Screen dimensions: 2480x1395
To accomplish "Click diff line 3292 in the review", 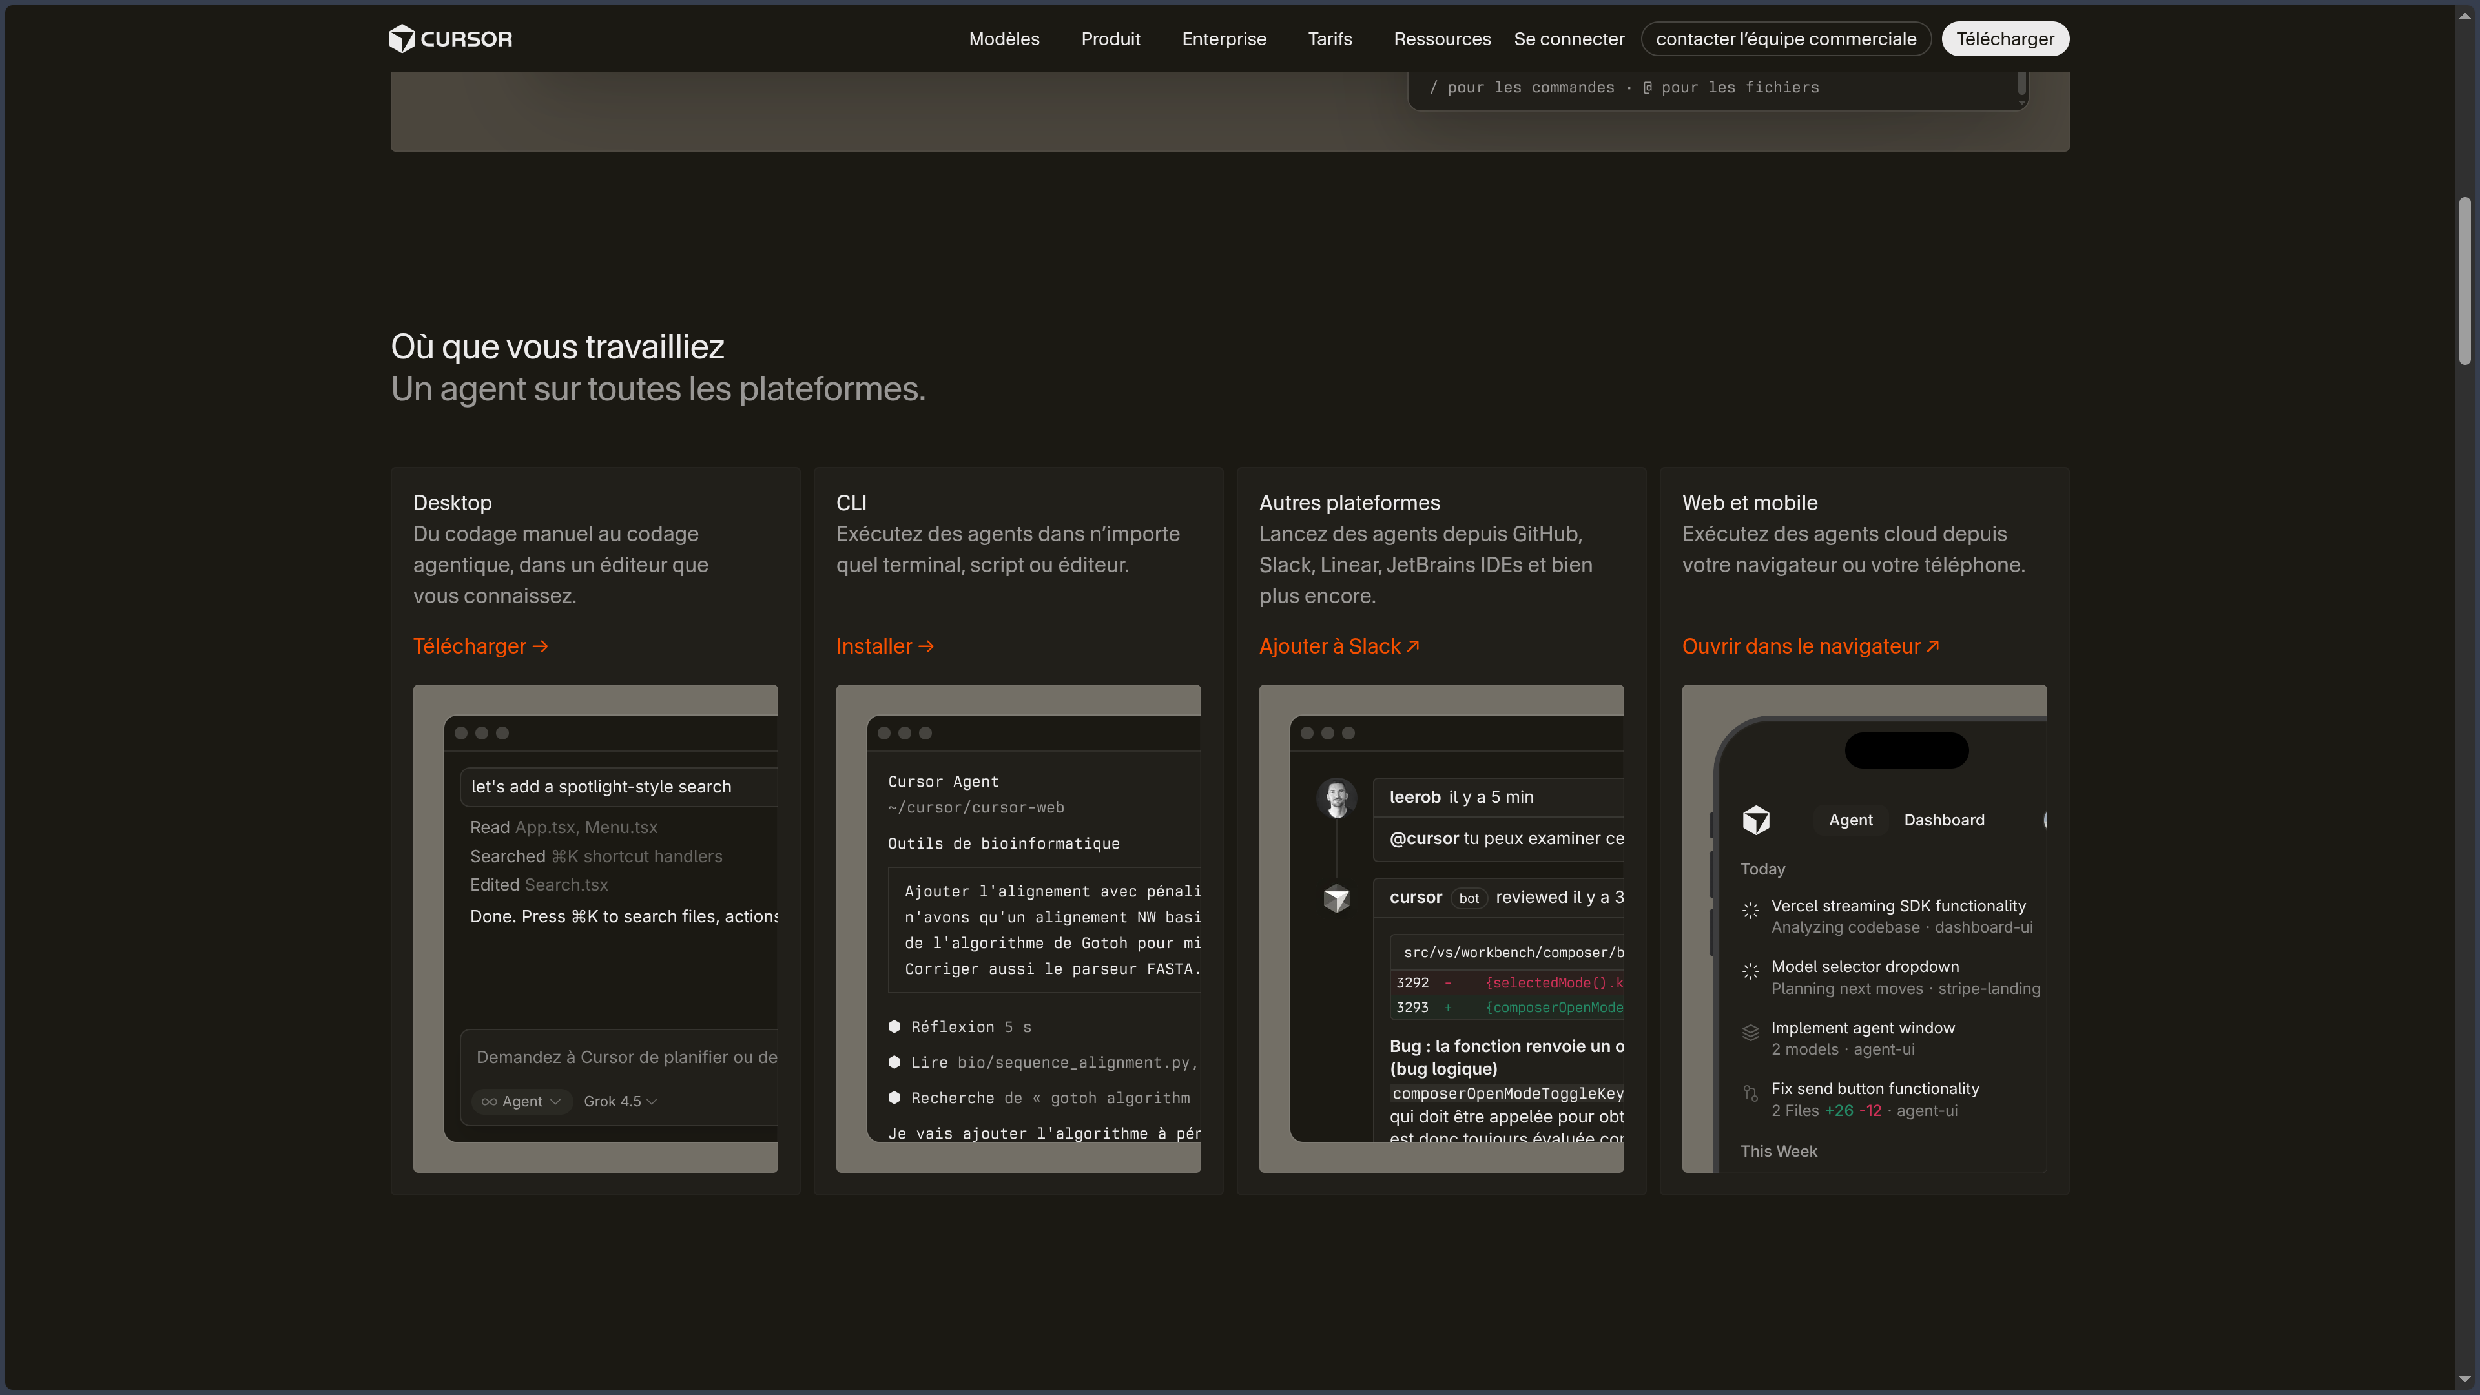I will [x=1507, y=982].
